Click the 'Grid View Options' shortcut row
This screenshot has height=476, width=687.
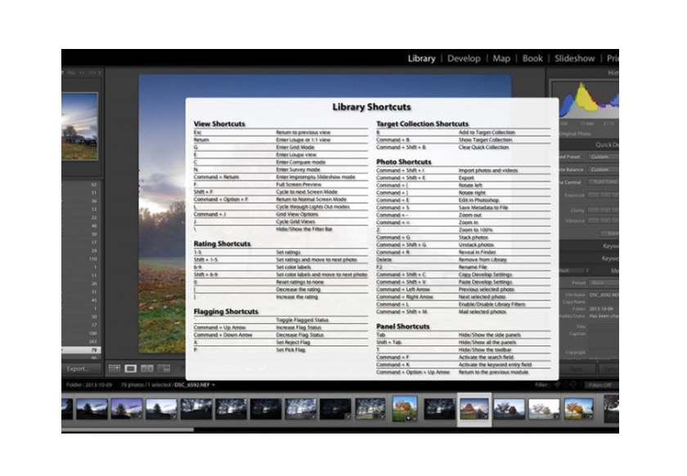[x=281, y=215]
